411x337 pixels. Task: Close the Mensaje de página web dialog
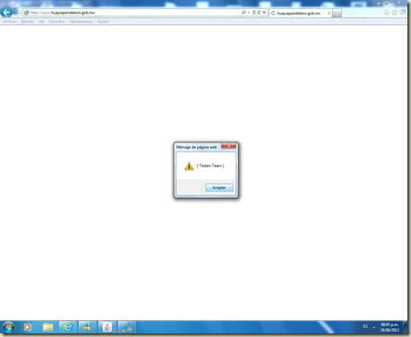click(228, 146)
